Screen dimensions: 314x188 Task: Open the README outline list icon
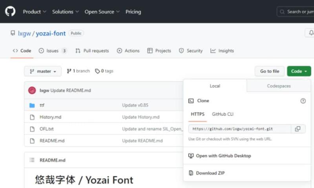[32, 160]
